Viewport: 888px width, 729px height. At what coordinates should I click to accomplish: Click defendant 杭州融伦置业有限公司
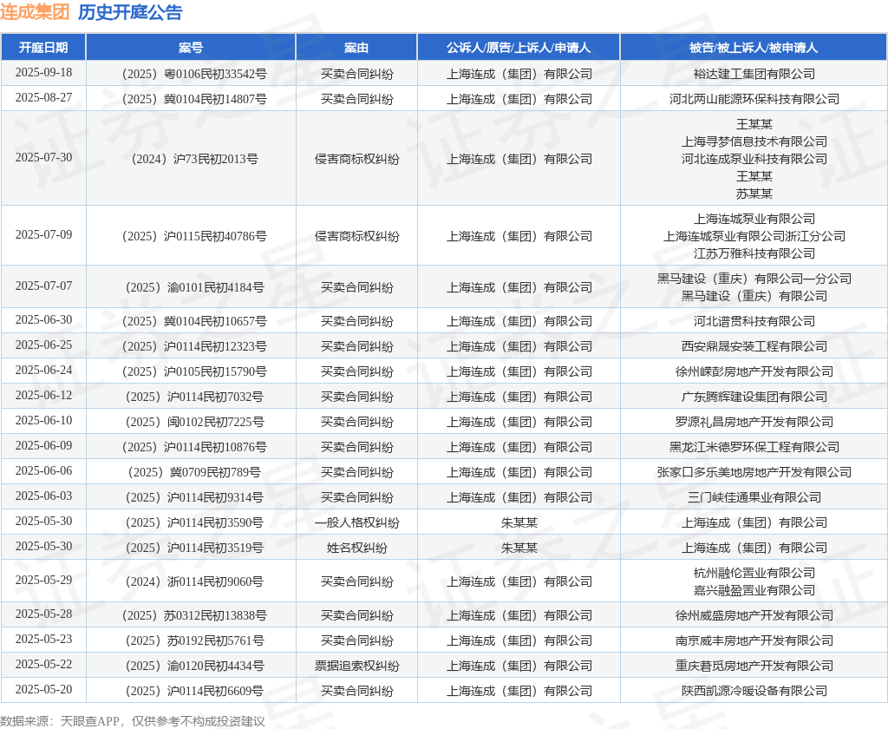click(x=754, y=573)
